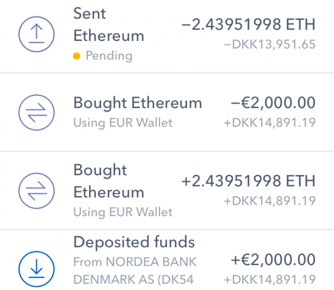This screenshot has width=334, height=290.
Task: Tap +DKK14,891.19 under −€2,000.00
Action: [x=270, y=123]
